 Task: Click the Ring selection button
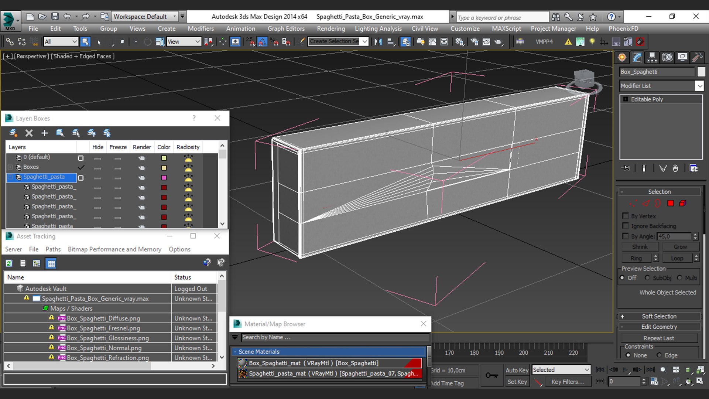(x=636, y=258)
